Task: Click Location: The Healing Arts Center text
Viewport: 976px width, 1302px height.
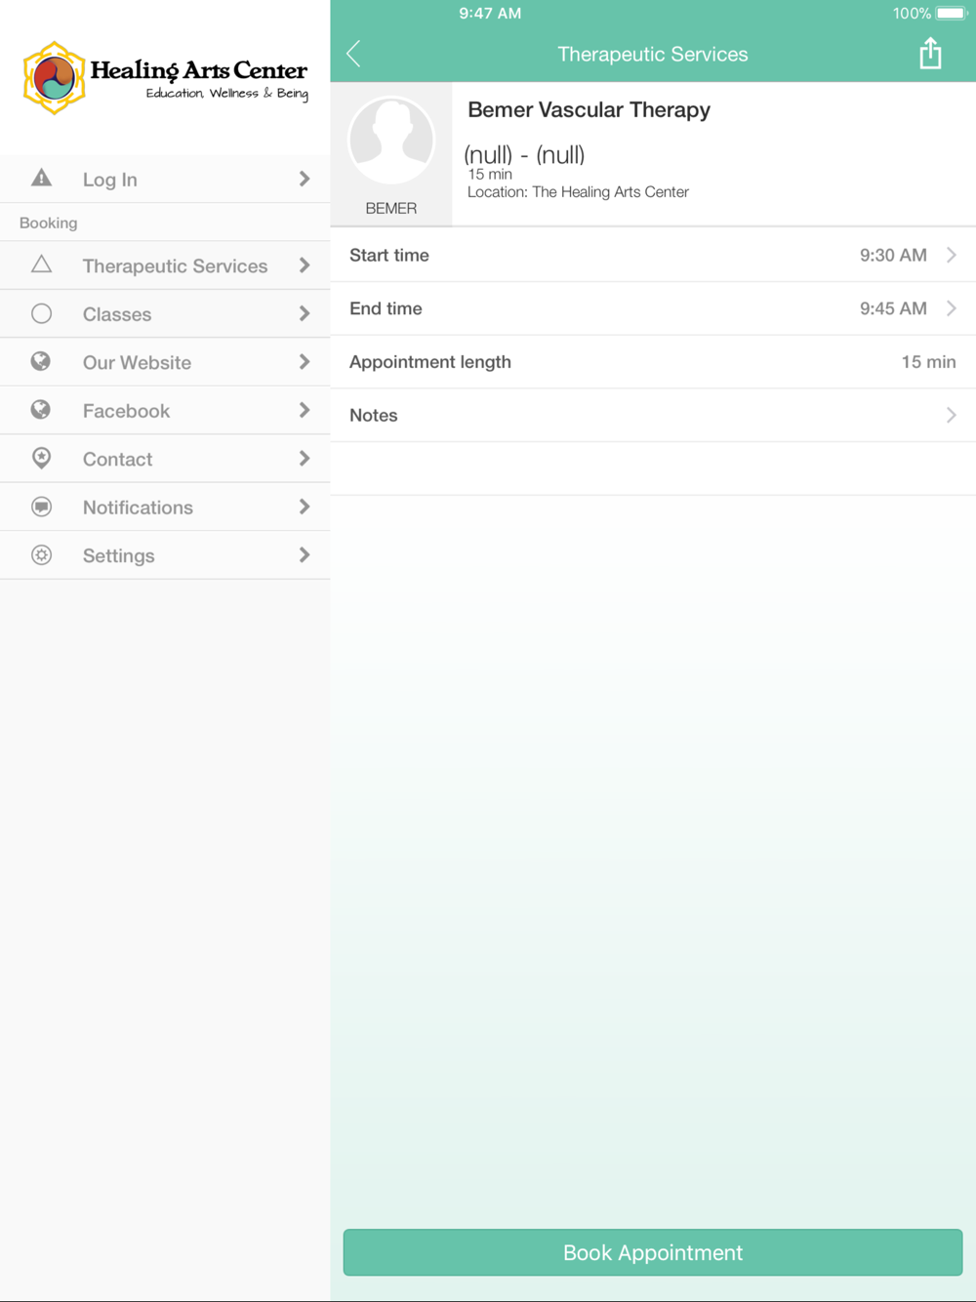Action: (x=578, y=192)
